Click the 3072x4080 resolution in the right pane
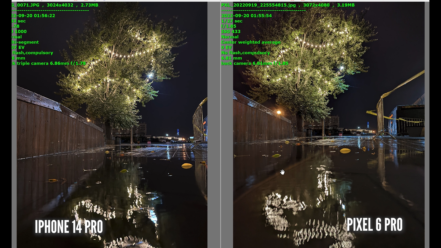 point(316,5)
